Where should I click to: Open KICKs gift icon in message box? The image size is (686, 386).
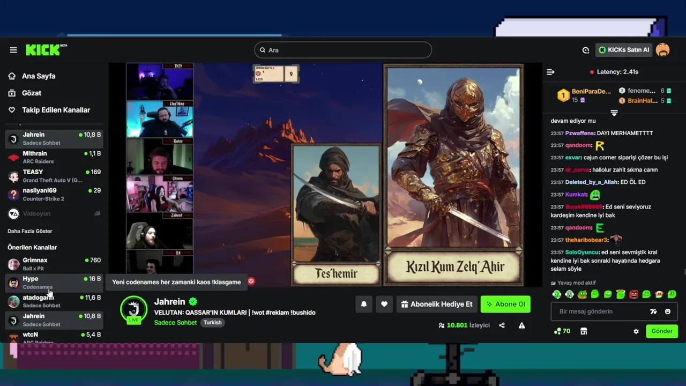tap(653, 311)
